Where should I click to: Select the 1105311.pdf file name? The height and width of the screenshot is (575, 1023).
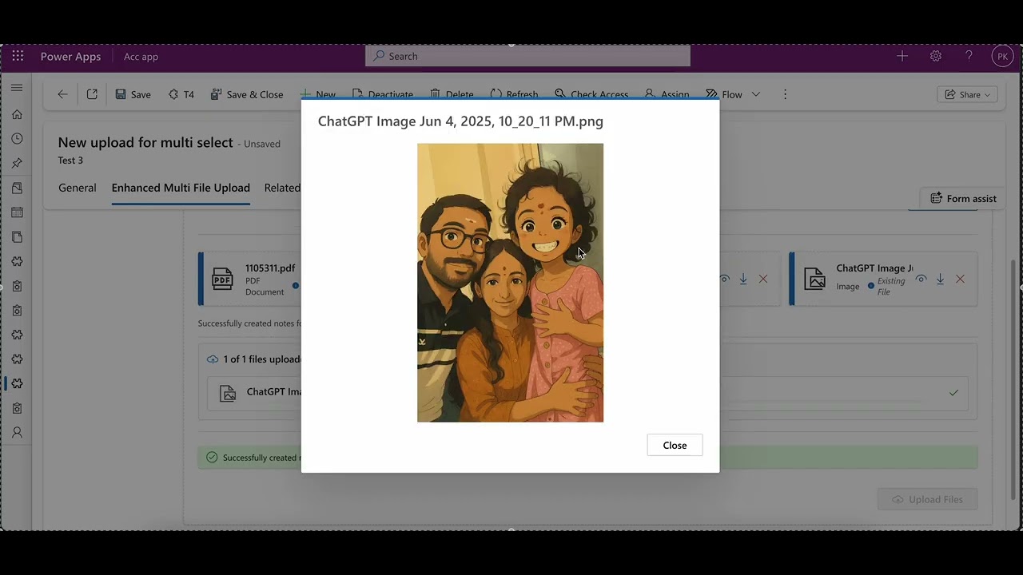coord(270,268)
